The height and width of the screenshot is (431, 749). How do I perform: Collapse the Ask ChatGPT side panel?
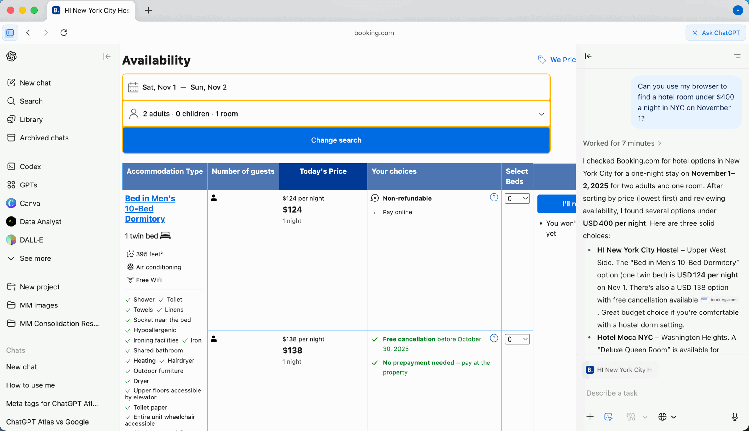point(588,56)
